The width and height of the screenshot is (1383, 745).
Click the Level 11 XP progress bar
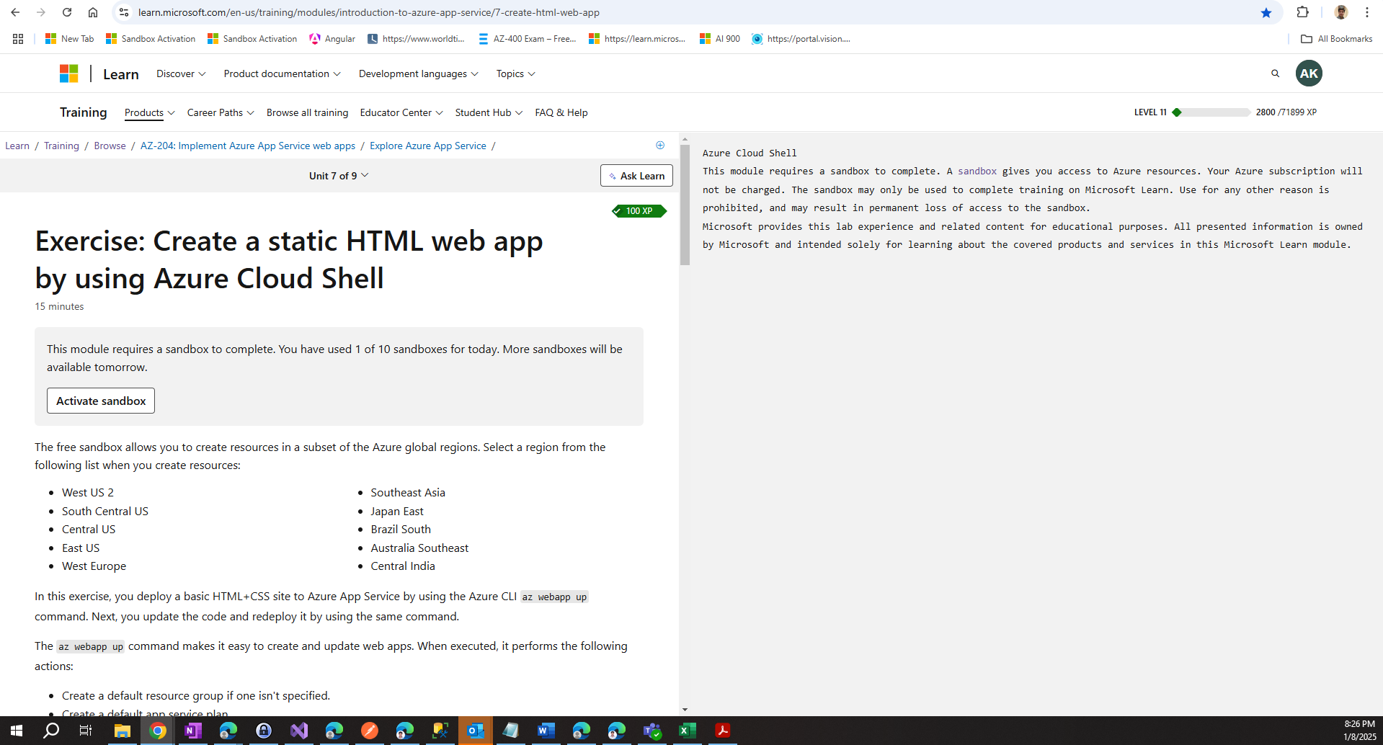(x=1212, y=112)
